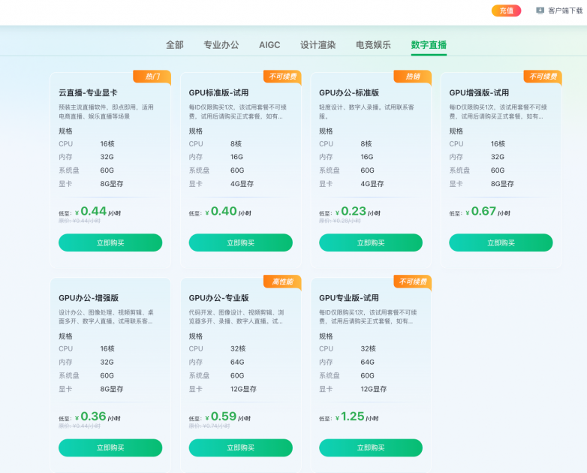Open the AIGC tab
587x473 pixels.
269,45
